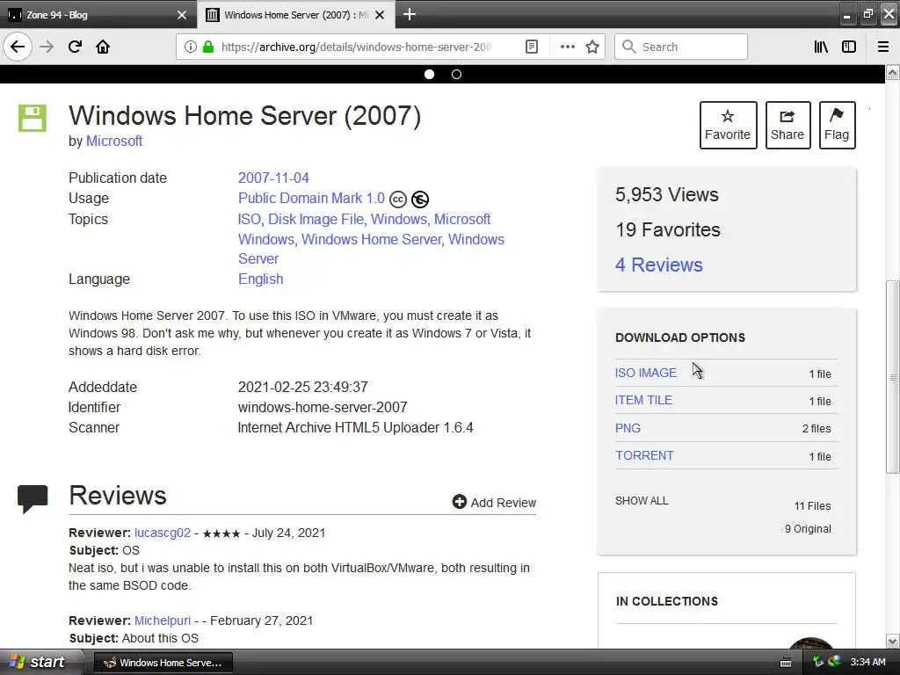This screenshot has width=900, height=675.
Task: Show the browser sidebars
Action: tap(849, 47)
